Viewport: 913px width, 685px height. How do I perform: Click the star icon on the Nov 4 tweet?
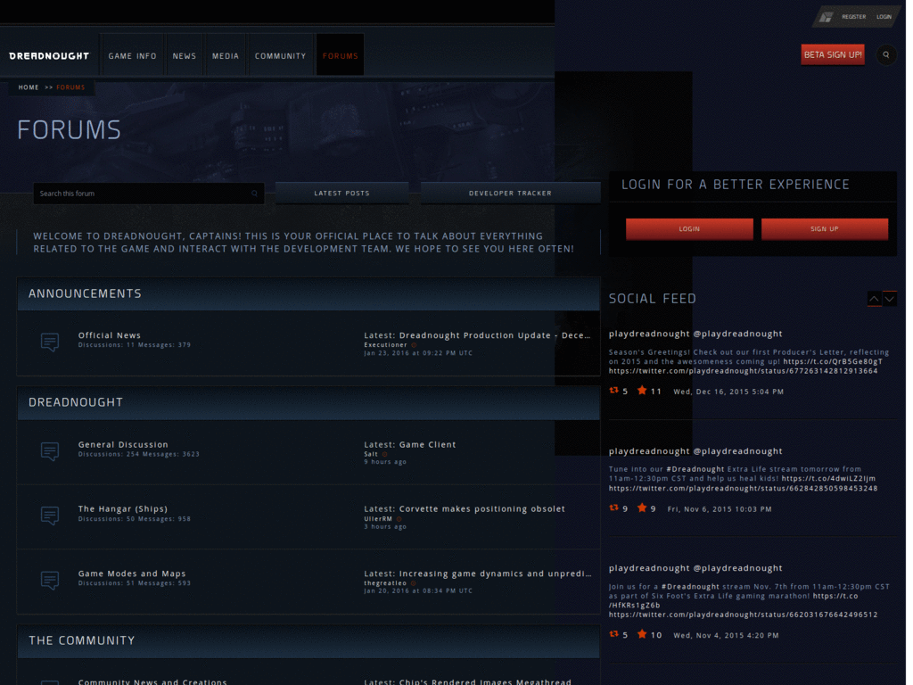tap(642, 634)
